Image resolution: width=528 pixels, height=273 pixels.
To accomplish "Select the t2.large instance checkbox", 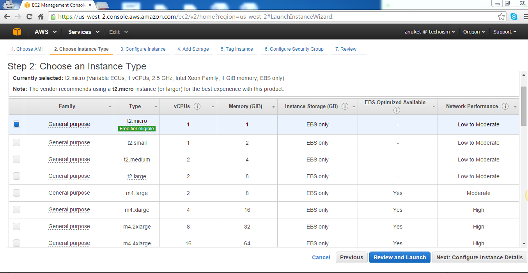I will 16,176.
